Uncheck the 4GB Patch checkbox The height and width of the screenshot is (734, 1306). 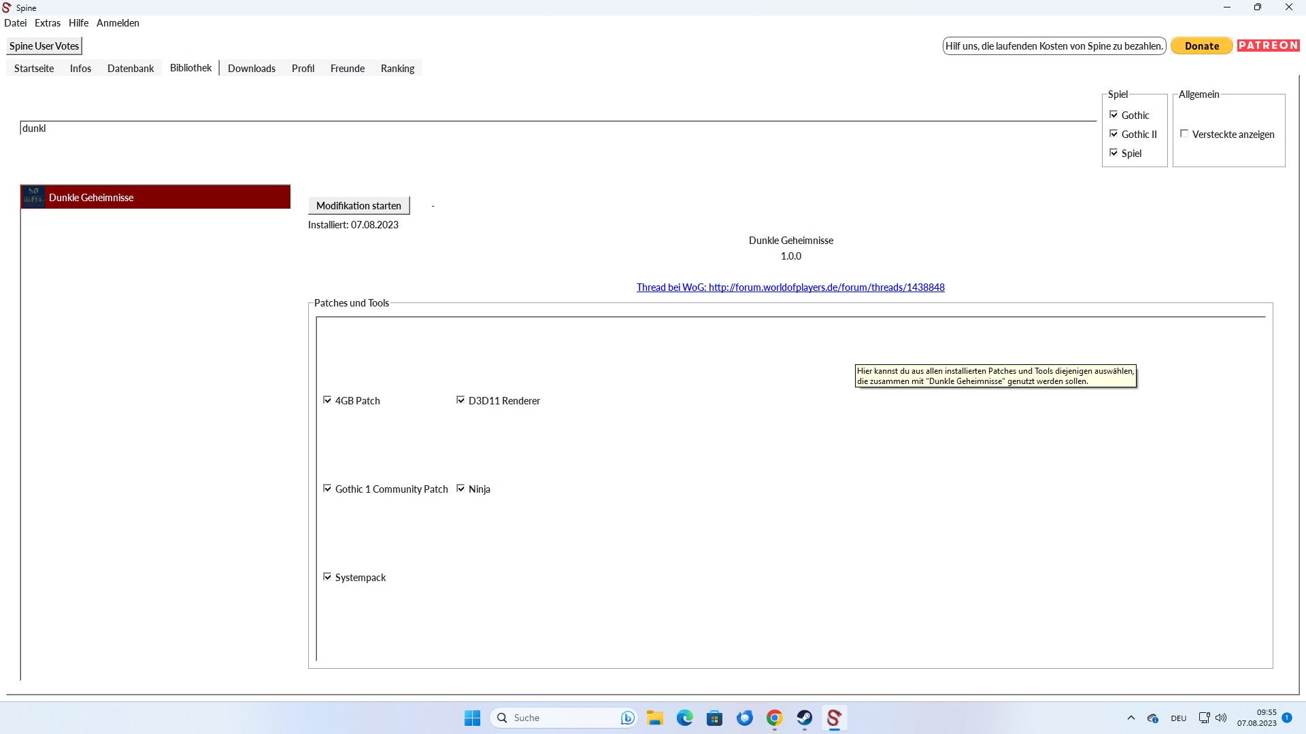tap(327, 400)
